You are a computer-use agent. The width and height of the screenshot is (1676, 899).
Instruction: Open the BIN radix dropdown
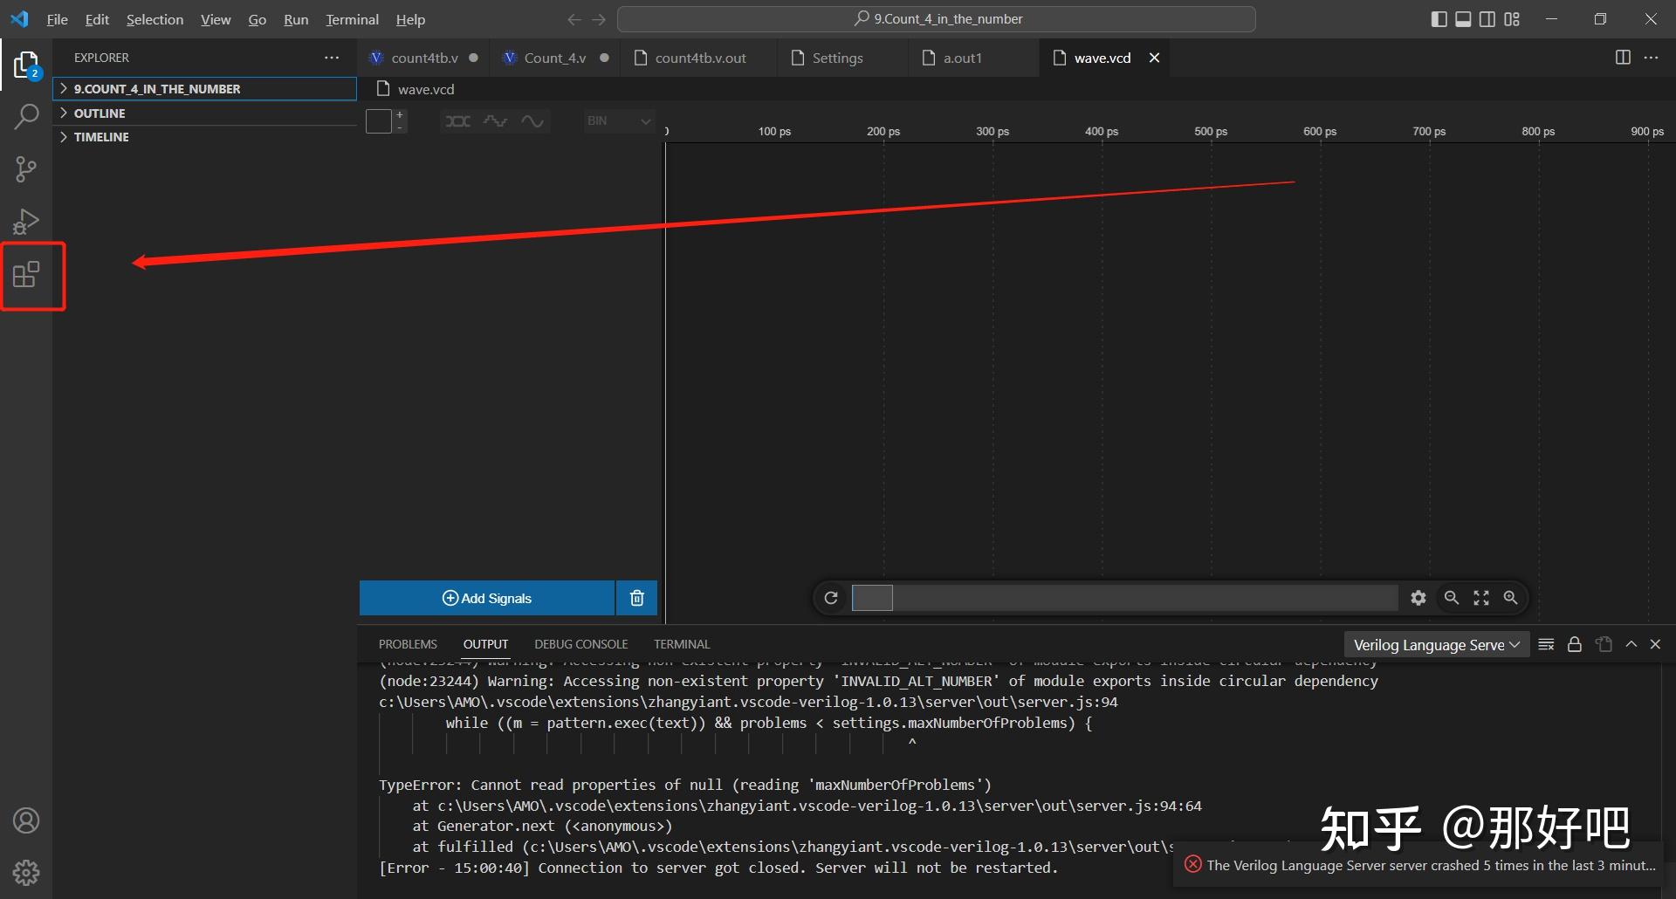tap(618, 120)
